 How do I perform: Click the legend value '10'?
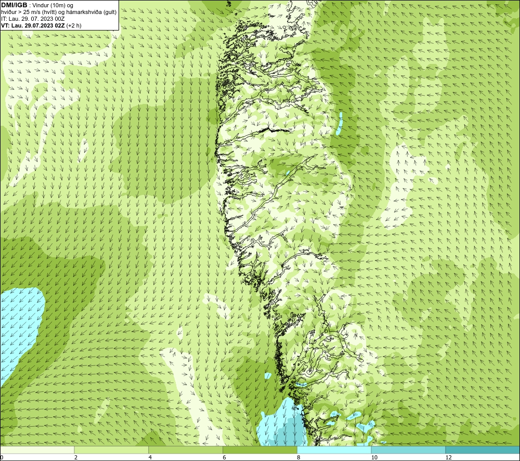[374, 457]
